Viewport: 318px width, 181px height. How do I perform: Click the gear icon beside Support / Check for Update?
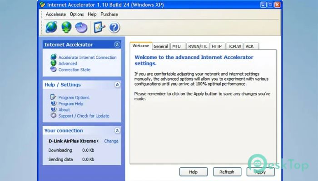(x=53, y=115)
